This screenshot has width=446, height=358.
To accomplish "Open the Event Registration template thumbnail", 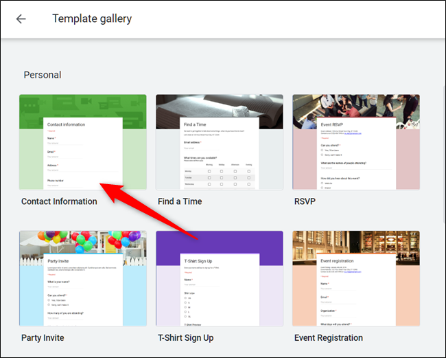I will coord(356,278).
